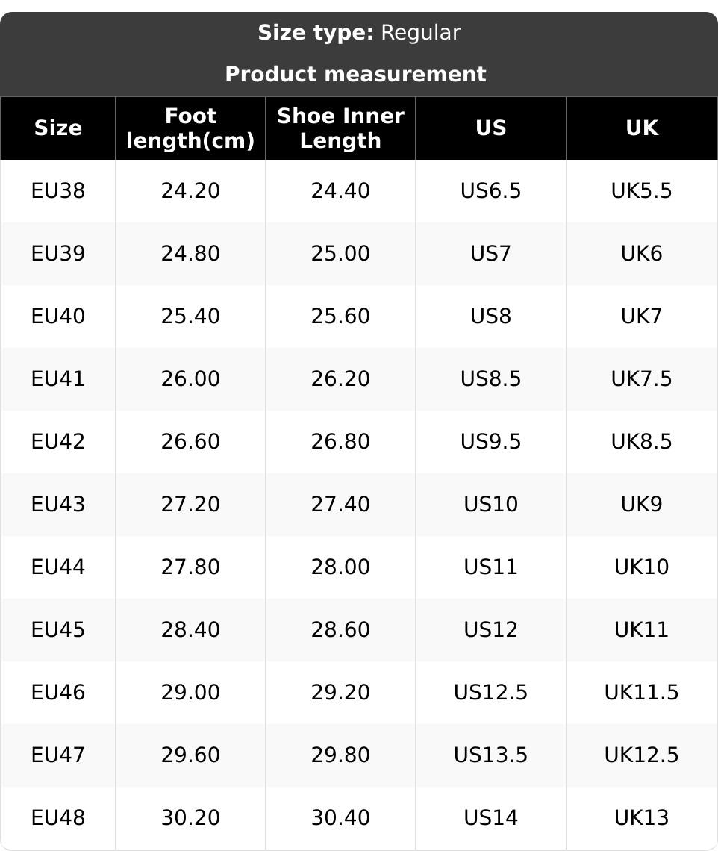This screenshot has width=718, height=851.
Task: Click the 30.20 foot length value
Action: (190, 818)
